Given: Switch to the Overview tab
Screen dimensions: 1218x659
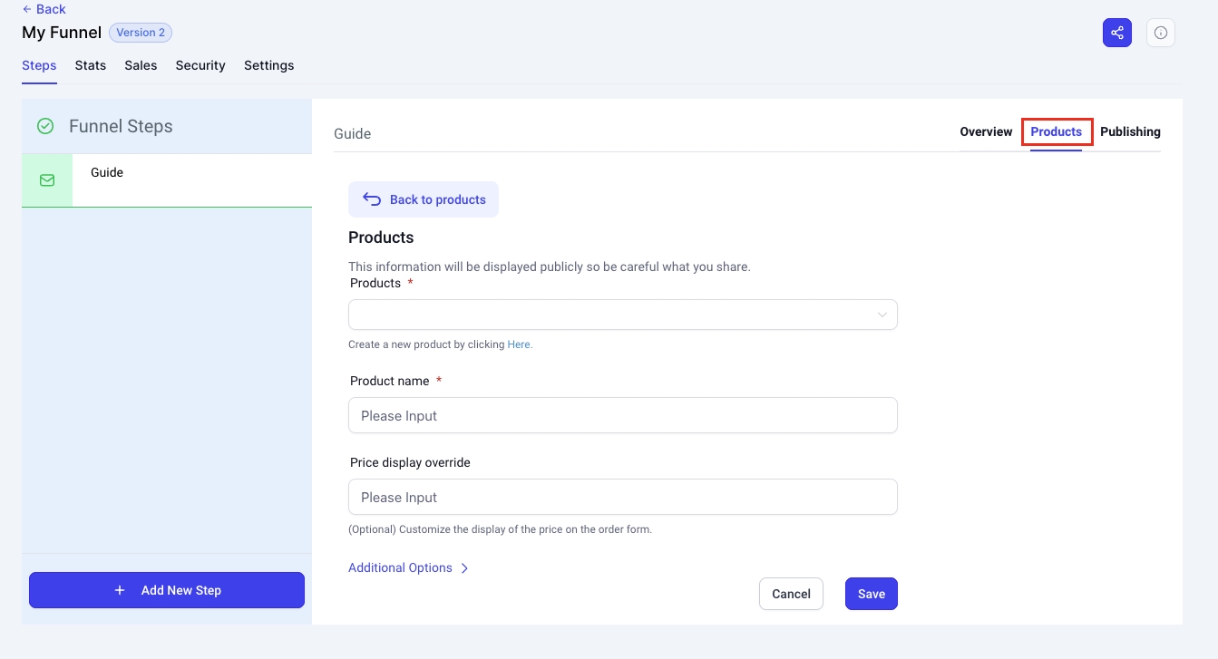Looking at the screenshot, I should tap(986, 131).
